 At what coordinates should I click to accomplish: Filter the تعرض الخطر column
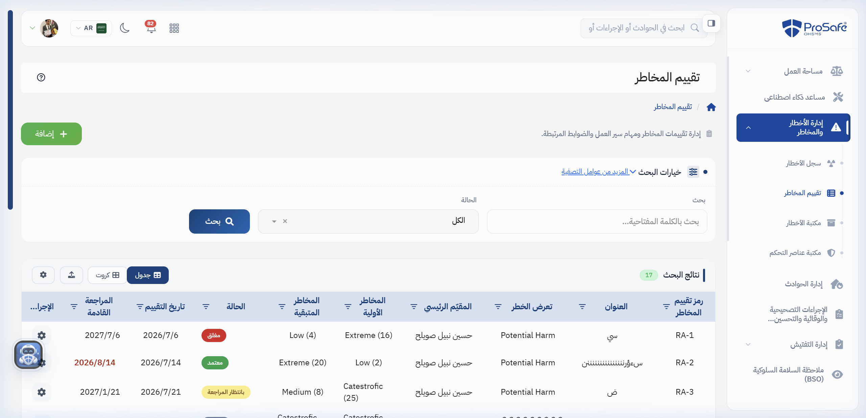pyautogui.click(x=498, y=307)
